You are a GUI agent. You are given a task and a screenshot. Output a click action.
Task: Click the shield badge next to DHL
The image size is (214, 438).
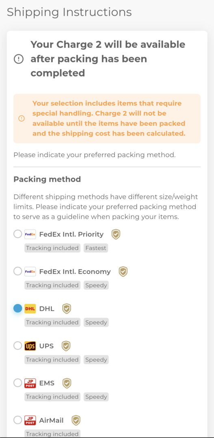click(x=67, y=309)
